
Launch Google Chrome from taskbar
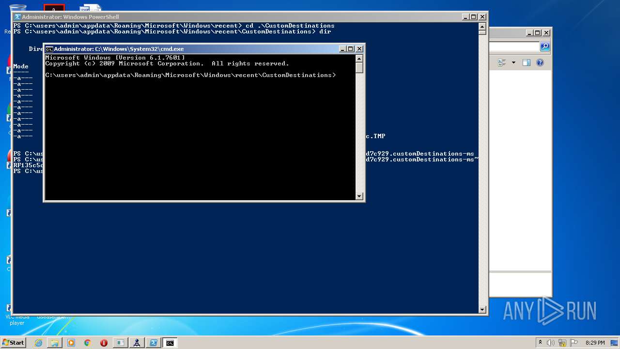[88, 343]
